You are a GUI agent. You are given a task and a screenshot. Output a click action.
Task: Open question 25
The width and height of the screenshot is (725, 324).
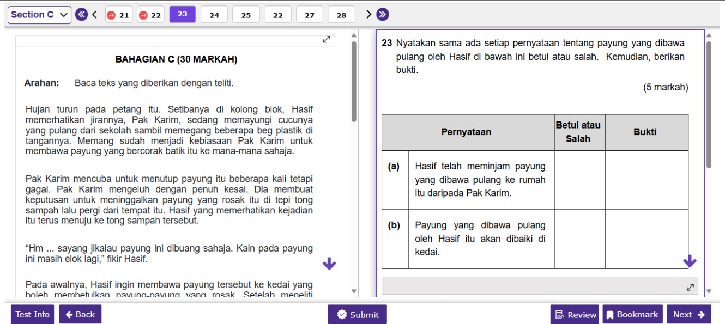(x=245, y=15)
